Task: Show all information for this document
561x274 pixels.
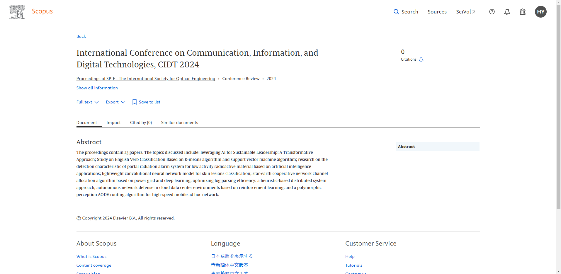Action: [x=97, y=88]
